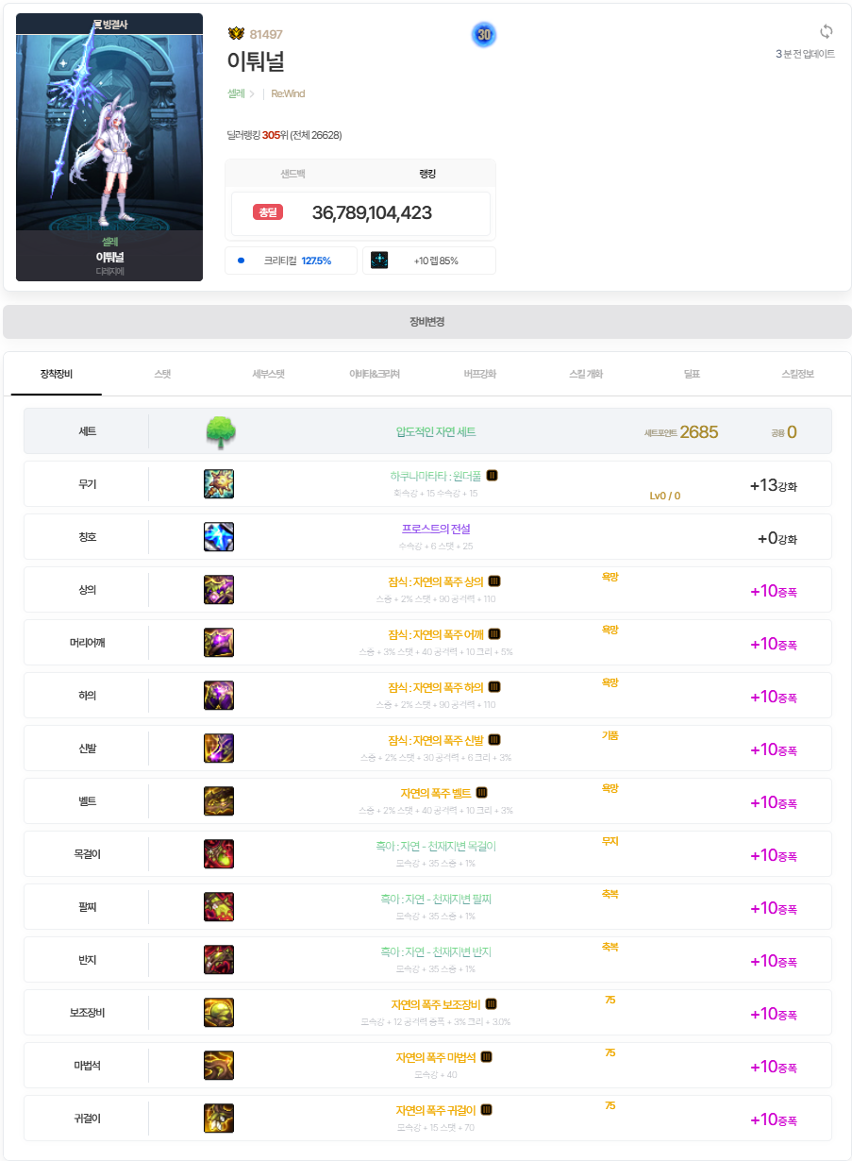Image resolution: width=852 pixels, height=1161 pixels.
Task: Click the refresh update icon
Action: [827, 31]
